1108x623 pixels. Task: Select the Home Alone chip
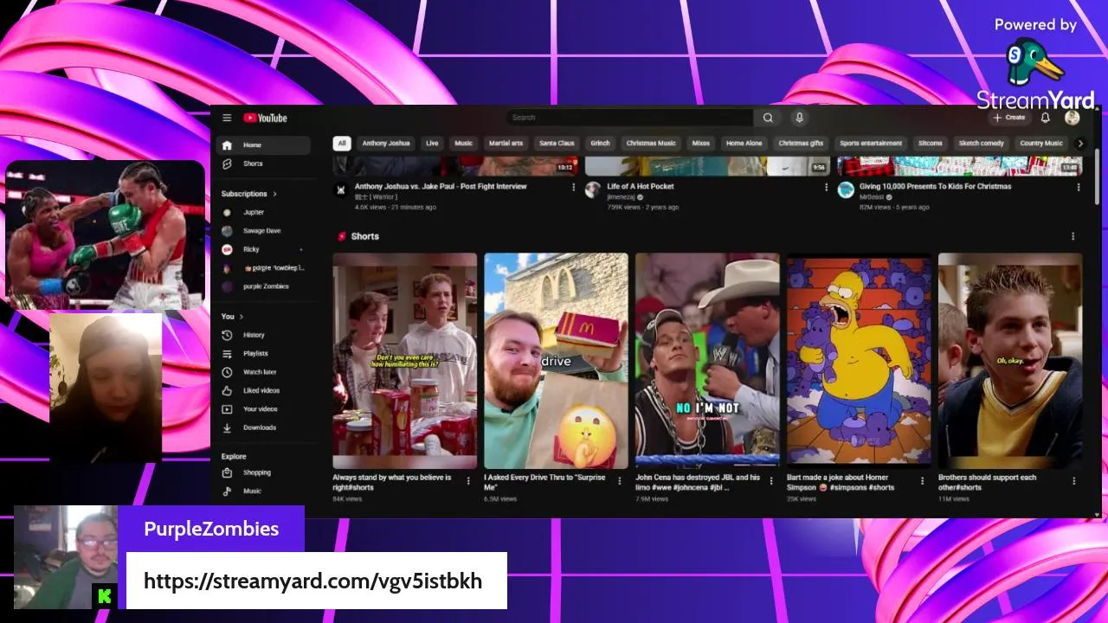coord(744,144)
